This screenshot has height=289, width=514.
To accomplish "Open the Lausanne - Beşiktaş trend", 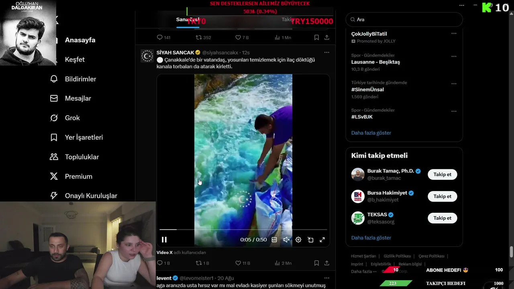I will [375, 62].
